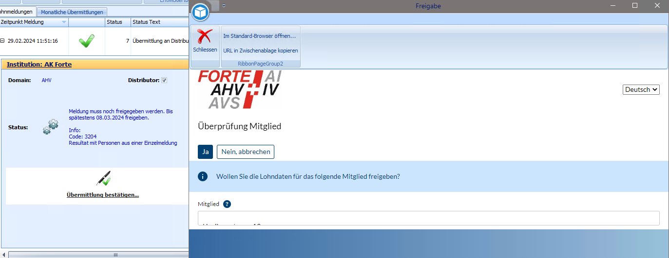Click the Überprüfung Mitglied heading

pos(240,126)
